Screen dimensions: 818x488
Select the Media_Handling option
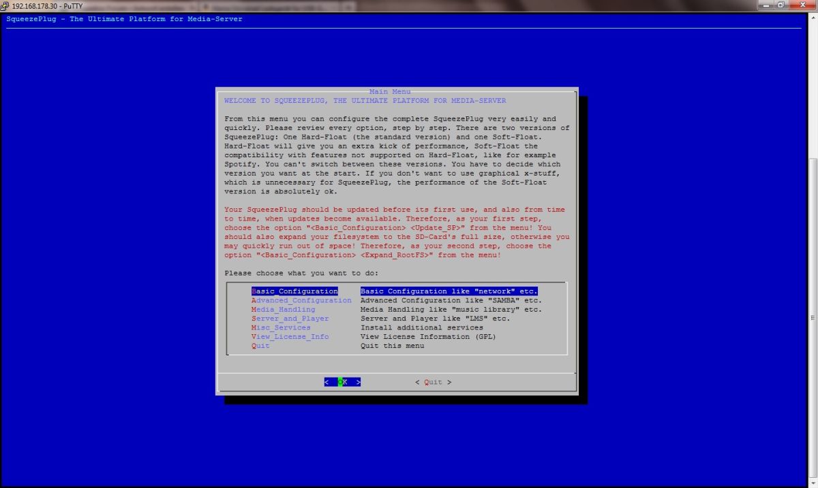coord(283,310)
